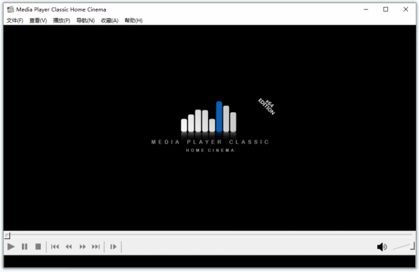Click the frame-step icon
Image resolution: width=419 pixels, height=272 pixels.
113,247
